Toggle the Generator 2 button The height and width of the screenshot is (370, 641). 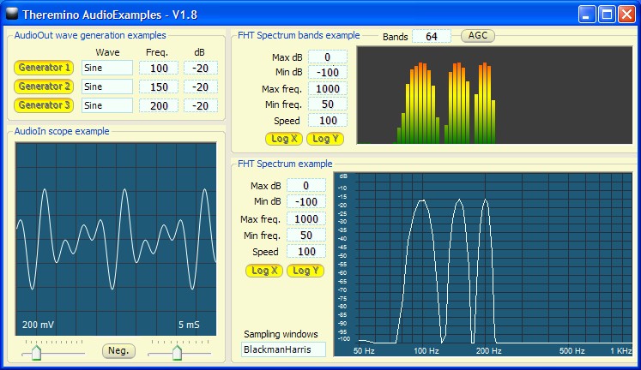pos(44,87)
